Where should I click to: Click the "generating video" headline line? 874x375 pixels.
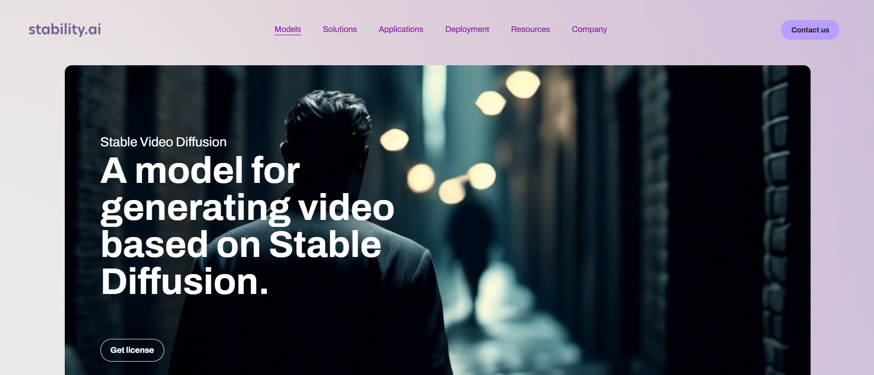[x=248, y=208]
